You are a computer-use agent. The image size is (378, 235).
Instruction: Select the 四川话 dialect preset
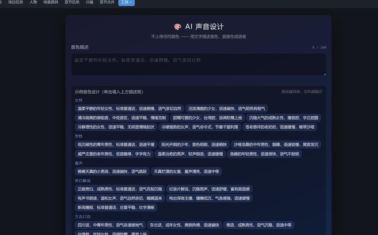pos(110,225)
